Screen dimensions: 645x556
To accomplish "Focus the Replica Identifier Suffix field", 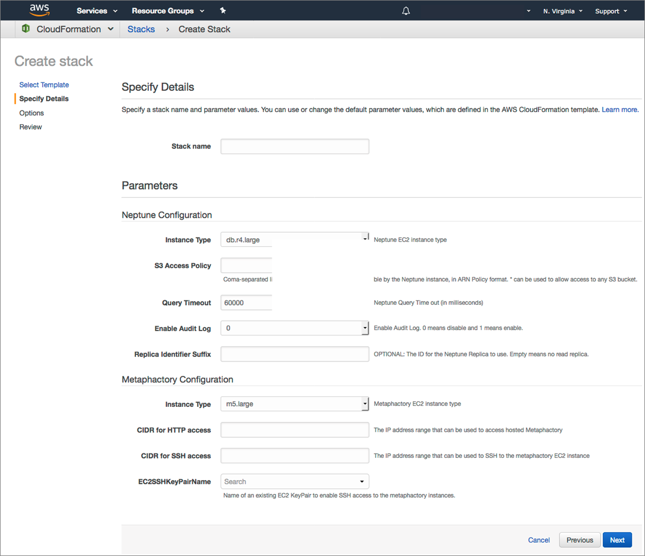I will coord(294,354).
